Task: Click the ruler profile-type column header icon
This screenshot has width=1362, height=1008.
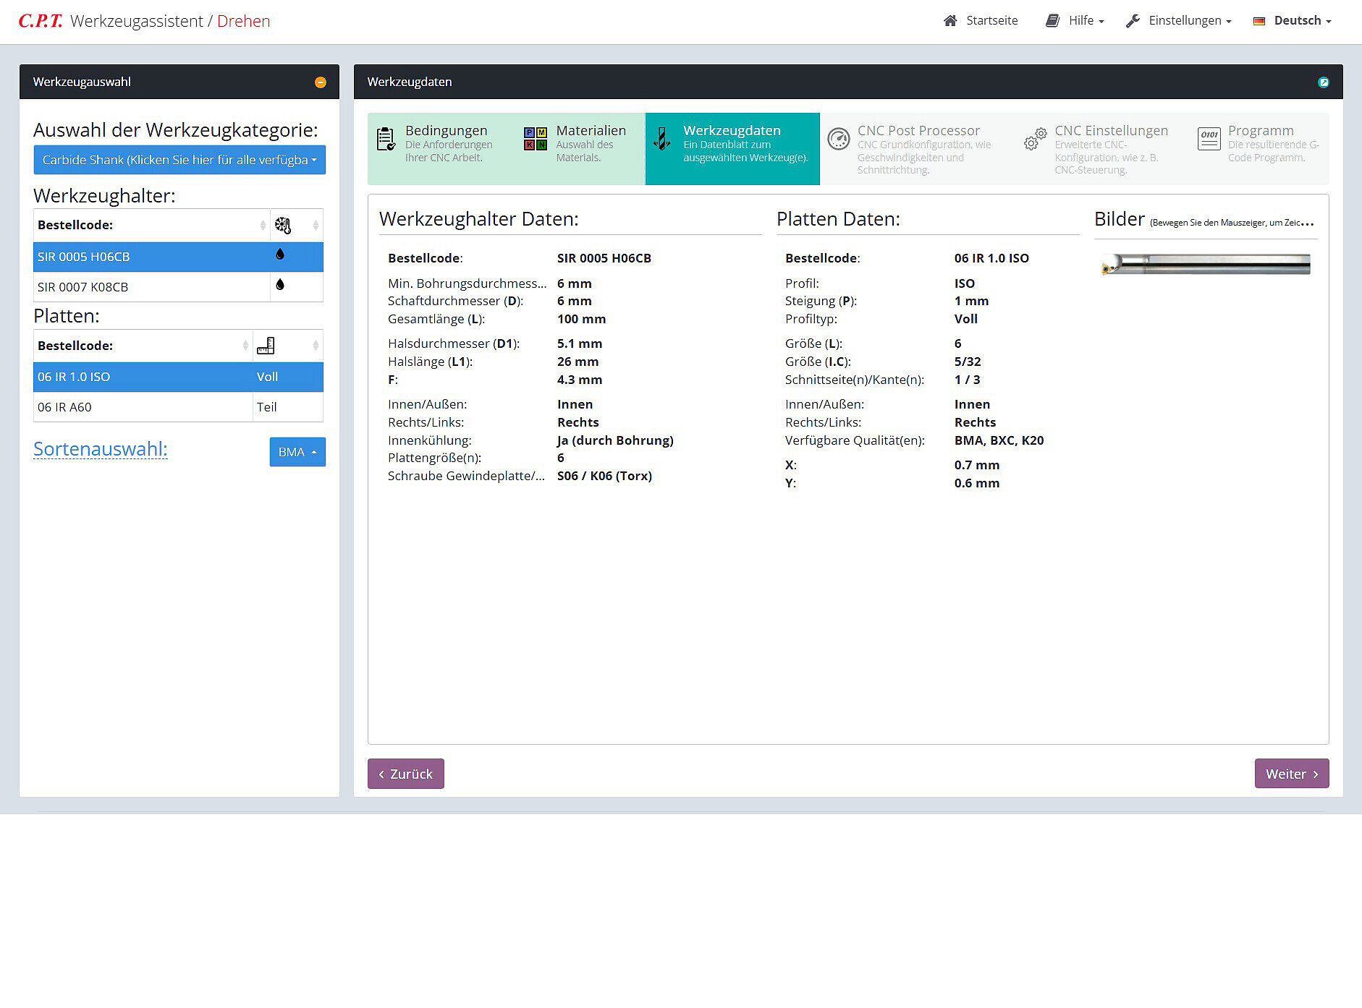Action: [266, 346]
